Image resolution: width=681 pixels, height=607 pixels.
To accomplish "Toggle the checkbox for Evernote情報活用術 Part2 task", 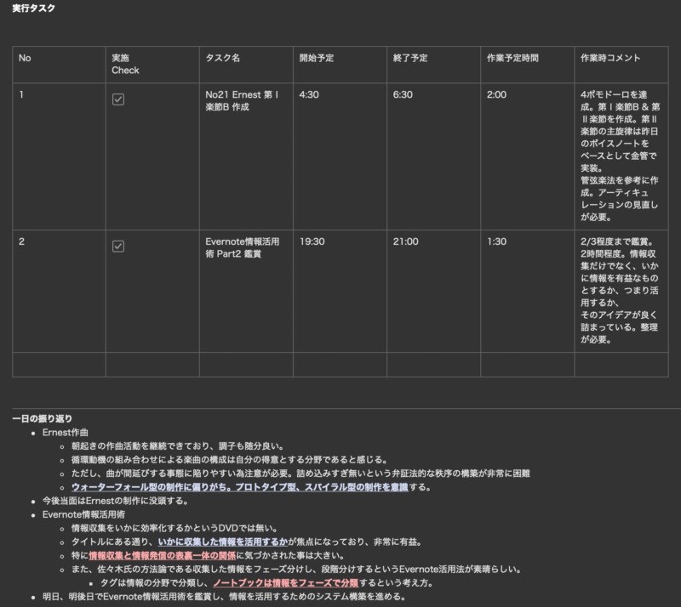I will click(x=118, y=247).
